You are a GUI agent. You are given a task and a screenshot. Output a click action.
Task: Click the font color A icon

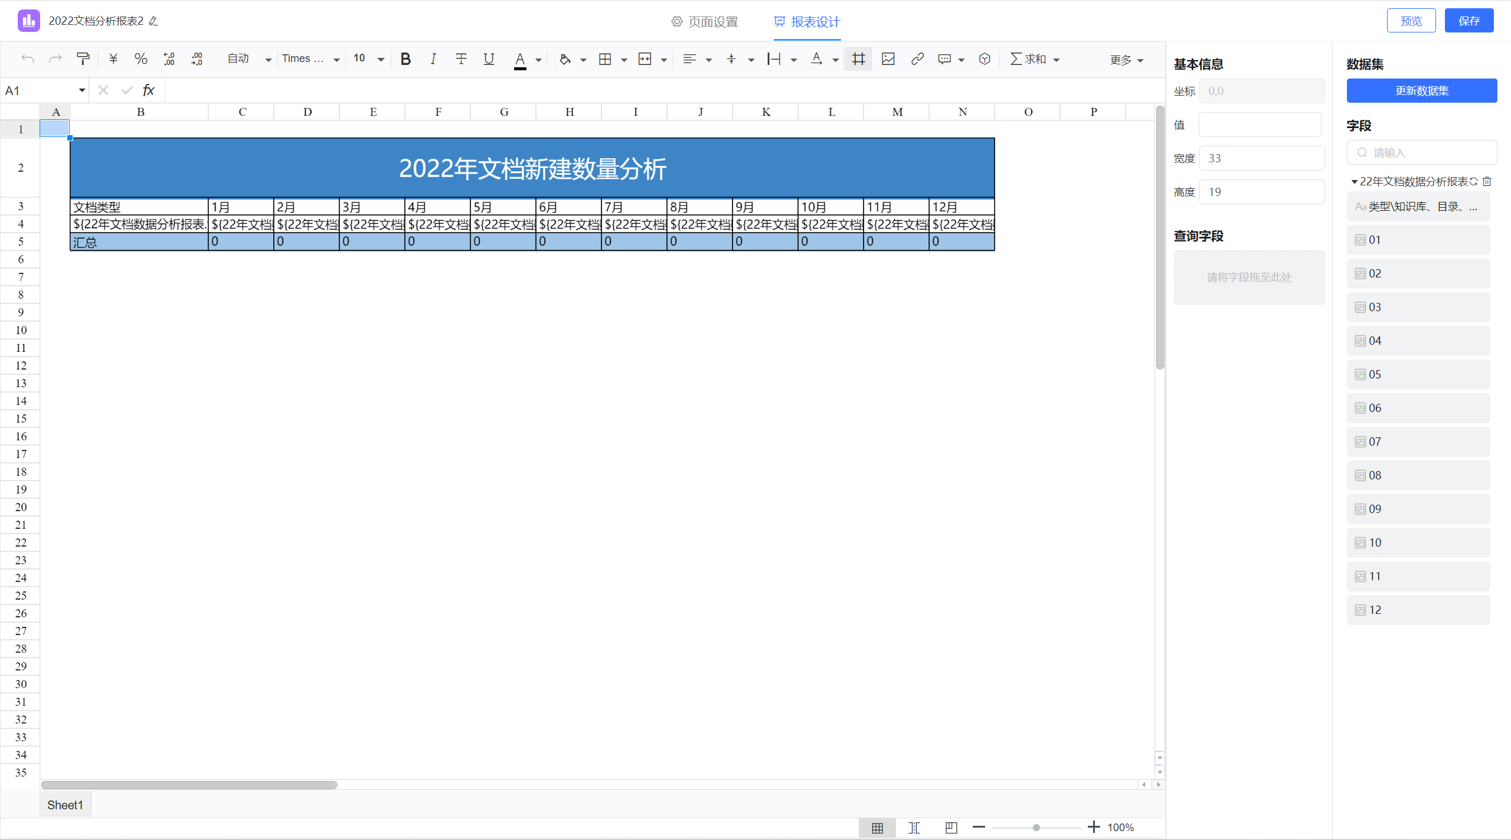(520, 60)
